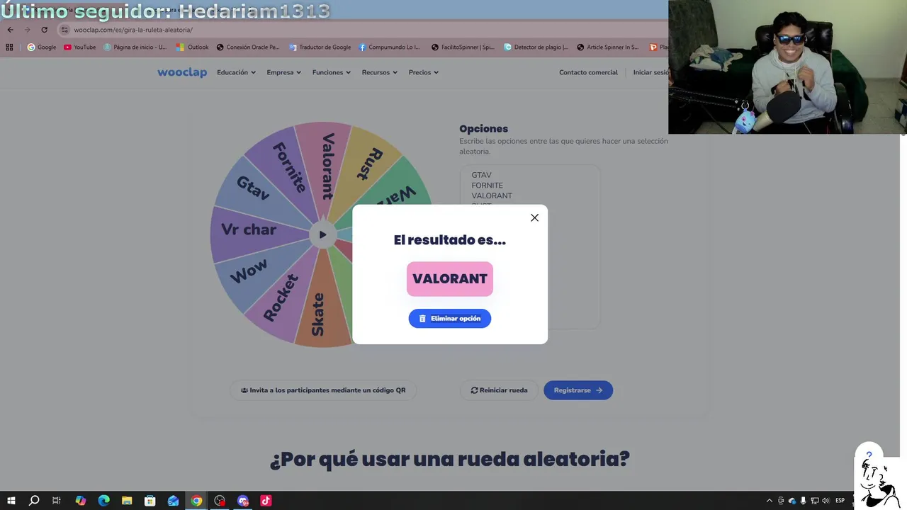Click the browser forward arrow
The image size is (907, 510).
tap(27, 30)
